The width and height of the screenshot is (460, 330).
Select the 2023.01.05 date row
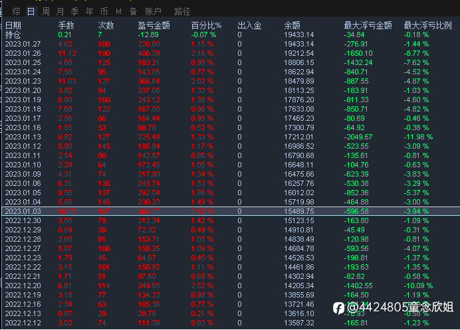231,193
